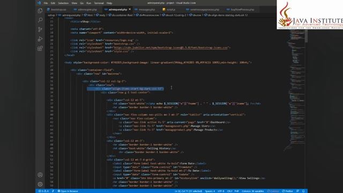Open the Manage gear menu

point(40,184)
